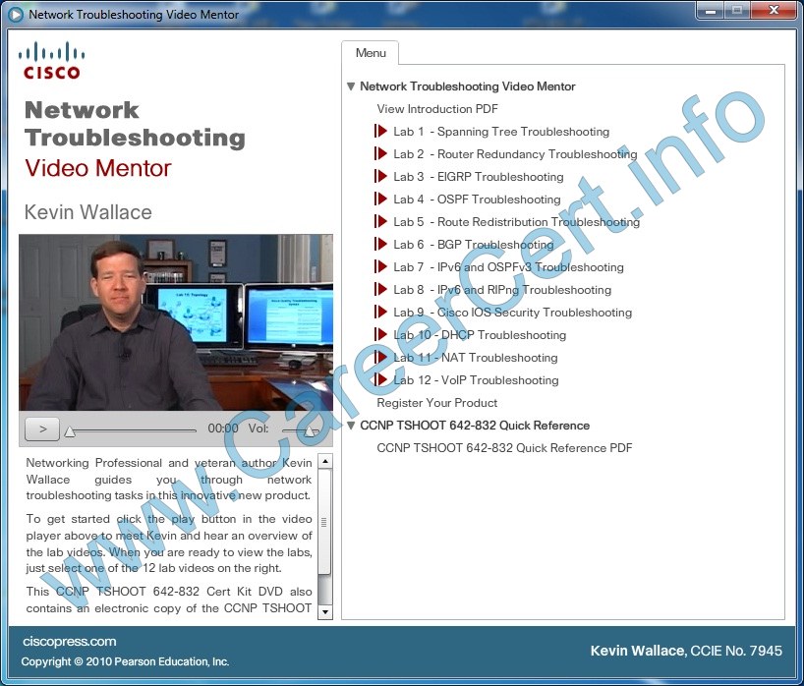Open the CCNP TSHOOT 642-832 Quick Reference PDF
804x686 pixels.
(504, 447)
